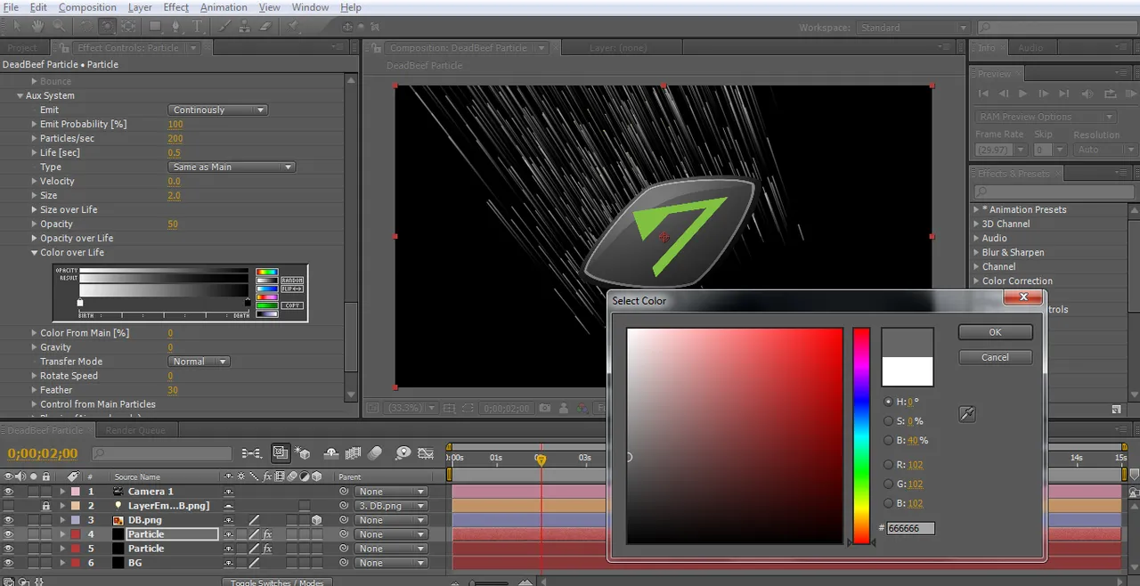Viewport: 1140px width, 586px height.
Task: Toggle the Graph Editor icon
Action: 426,453
